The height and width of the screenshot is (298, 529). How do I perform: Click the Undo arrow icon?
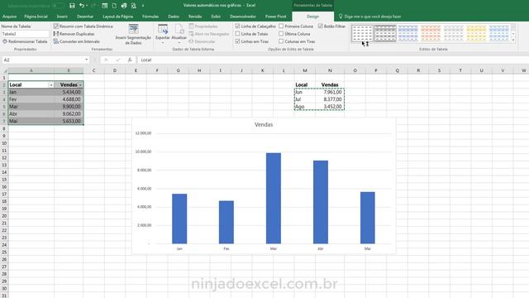(82, 6)
